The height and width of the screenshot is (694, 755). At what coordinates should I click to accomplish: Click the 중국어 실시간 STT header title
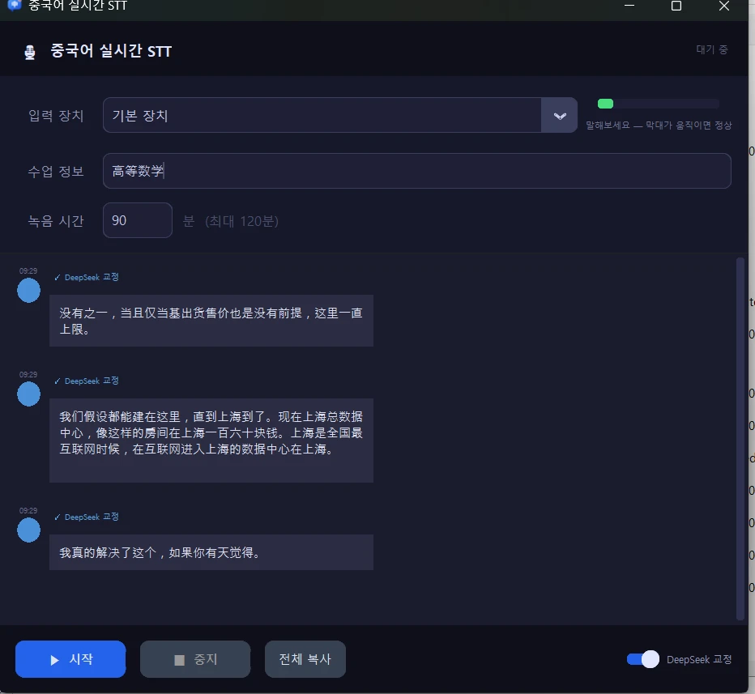(x=111, y=51)
